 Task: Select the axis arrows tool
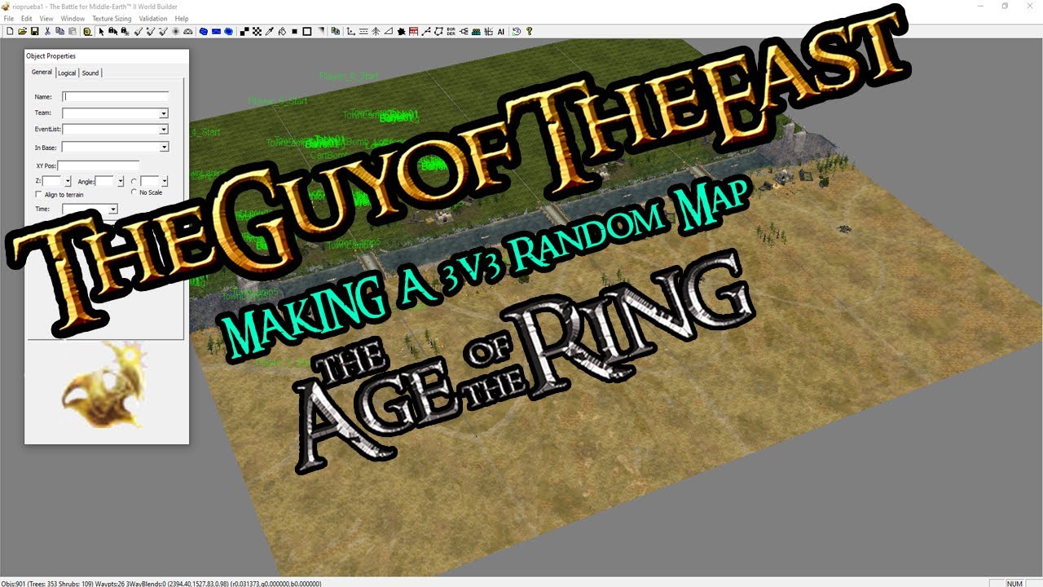351,32
